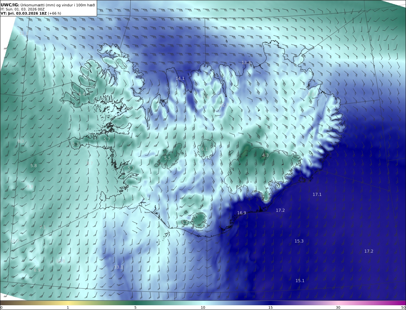
Task: Click the 4.3 value label on Vatnajökull
Action: (265, 155)
